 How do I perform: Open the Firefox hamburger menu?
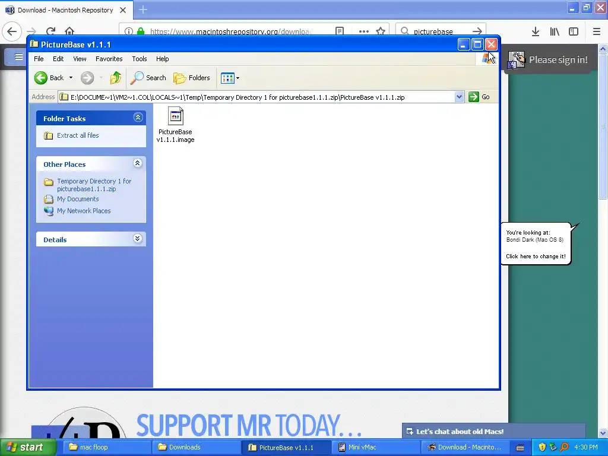tap(597, 31)
